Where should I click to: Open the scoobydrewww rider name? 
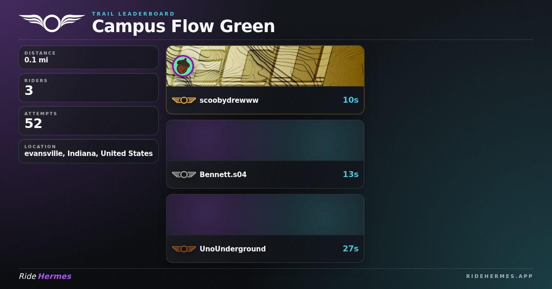pyautogui.click(x=229, y=100)
